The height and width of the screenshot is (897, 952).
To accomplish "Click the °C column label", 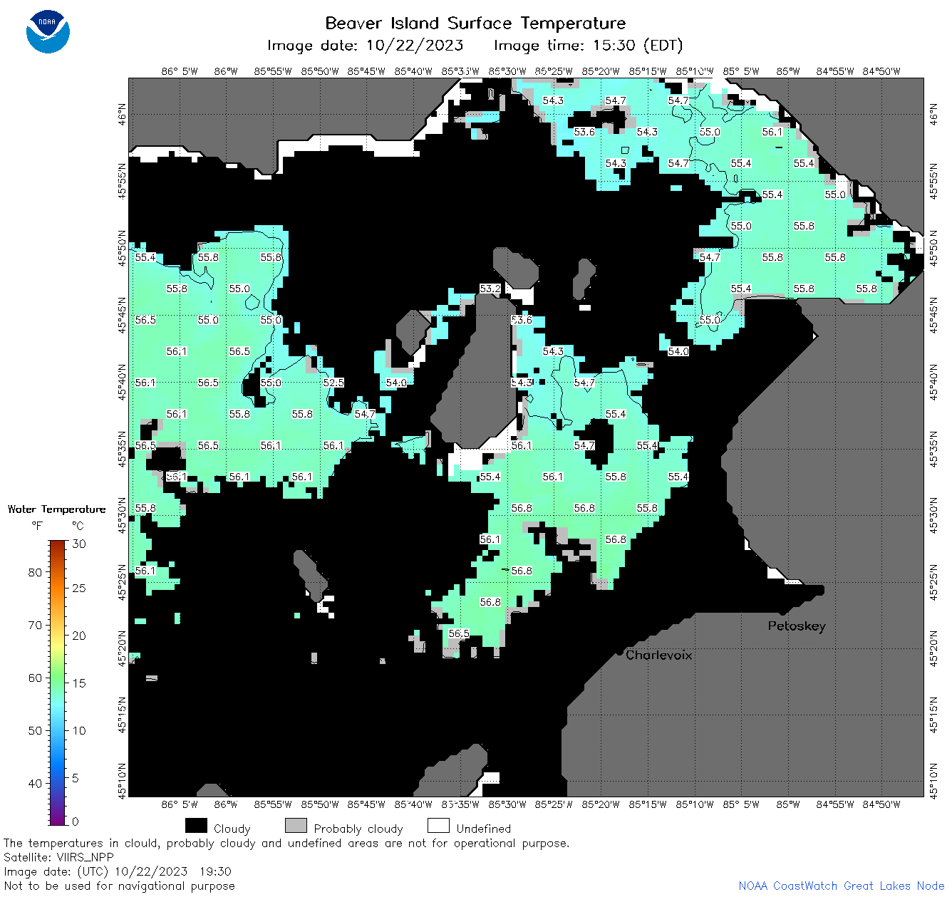I will tap(78, 526).
